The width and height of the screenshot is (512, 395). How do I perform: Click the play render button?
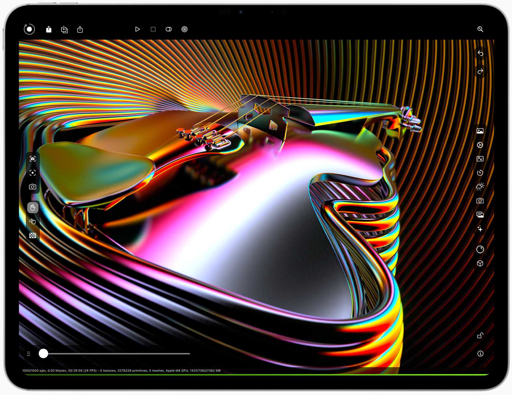pyautogui.click(x=137, y=29)
